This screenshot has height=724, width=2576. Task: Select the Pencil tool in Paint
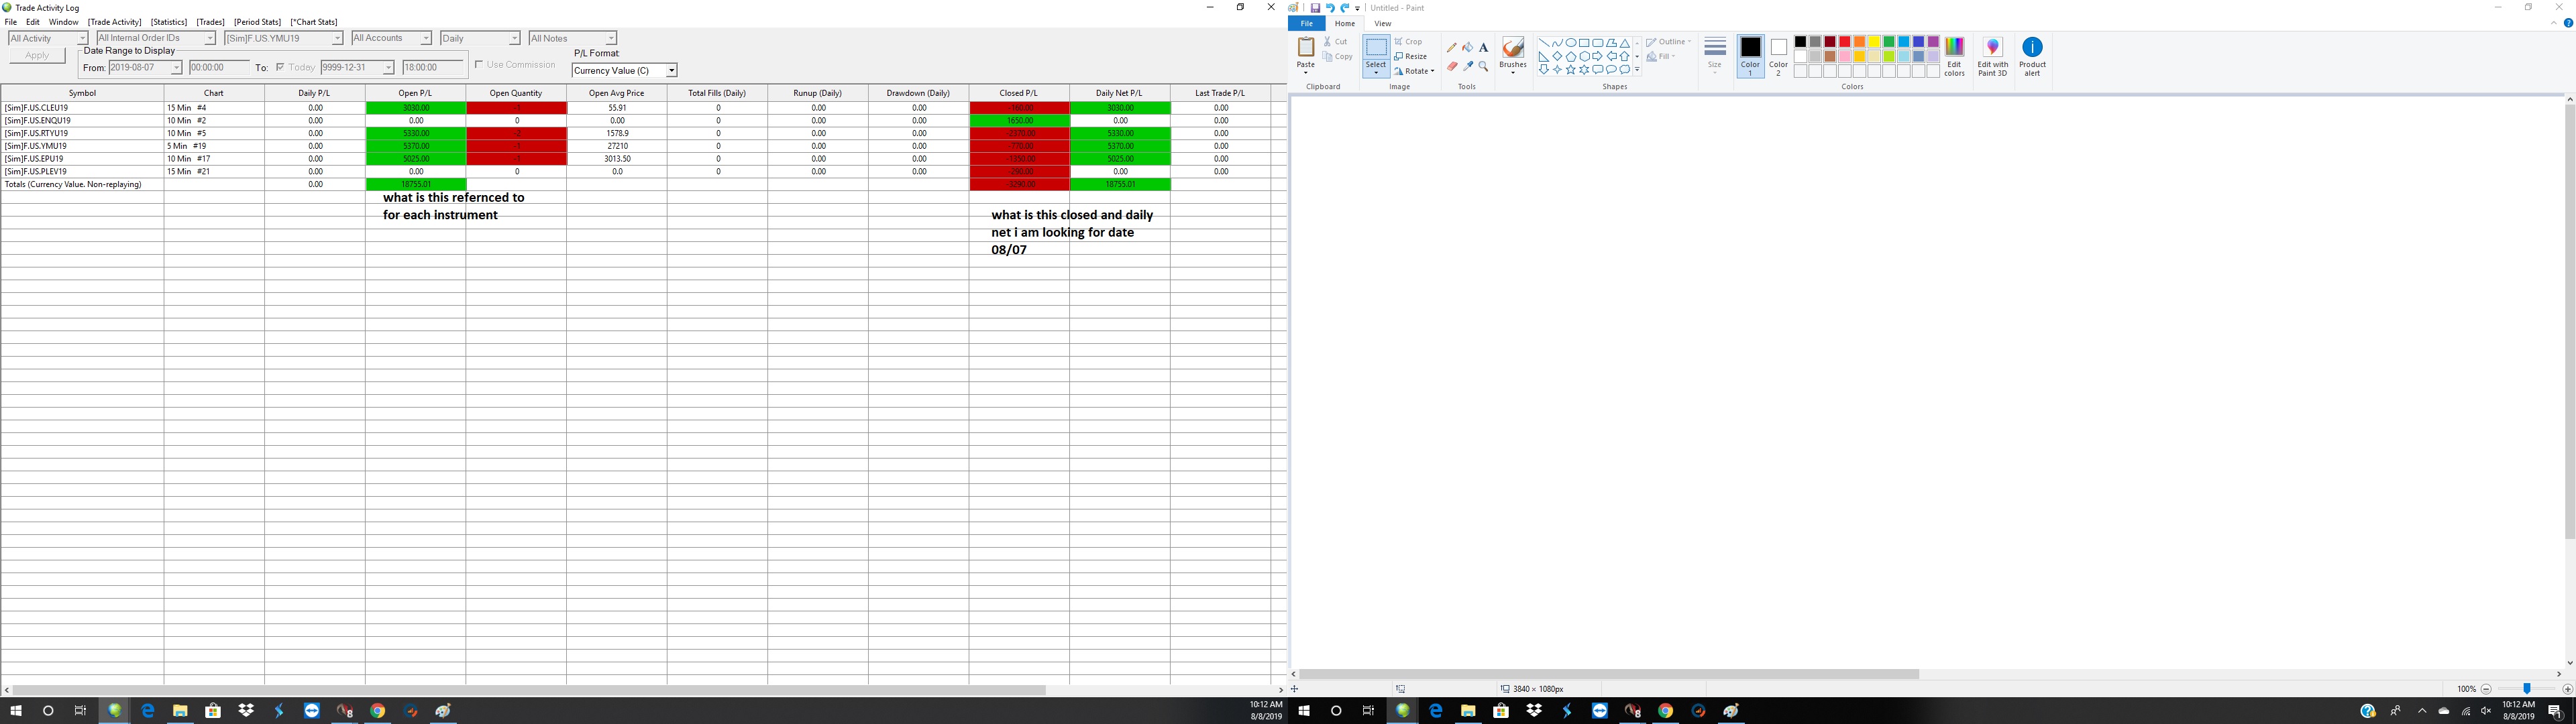coord(1452,47)
